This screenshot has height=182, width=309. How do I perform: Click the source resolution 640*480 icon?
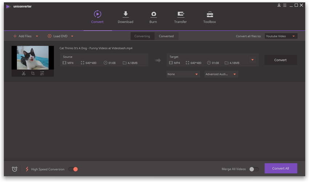(83, 63)
